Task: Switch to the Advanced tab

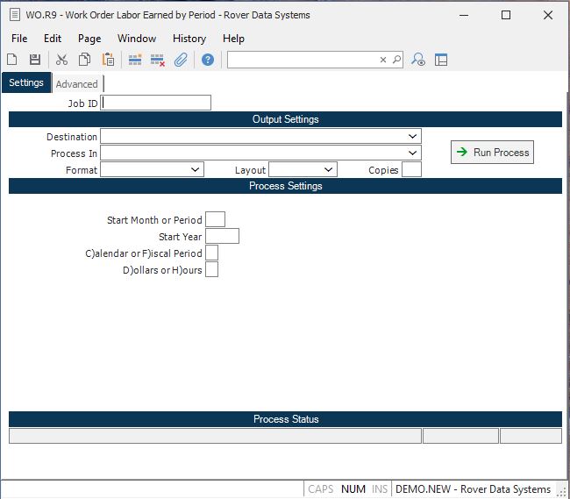Action: pyautogui.click(x=77, y=84)
